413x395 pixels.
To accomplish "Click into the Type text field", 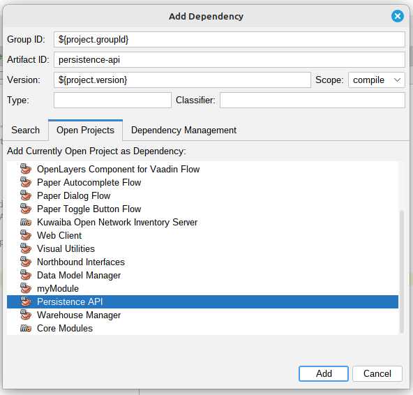I will point(112,100).
